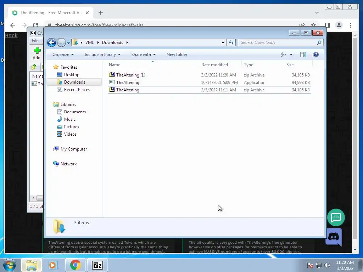363x272 pixels.
Task: Open the green chat bubble widget
Action: (x=336, y=217)
